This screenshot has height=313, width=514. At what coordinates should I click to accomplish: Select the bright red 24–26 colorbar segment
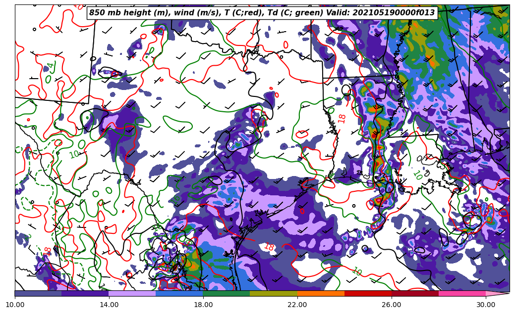(368, 293)
